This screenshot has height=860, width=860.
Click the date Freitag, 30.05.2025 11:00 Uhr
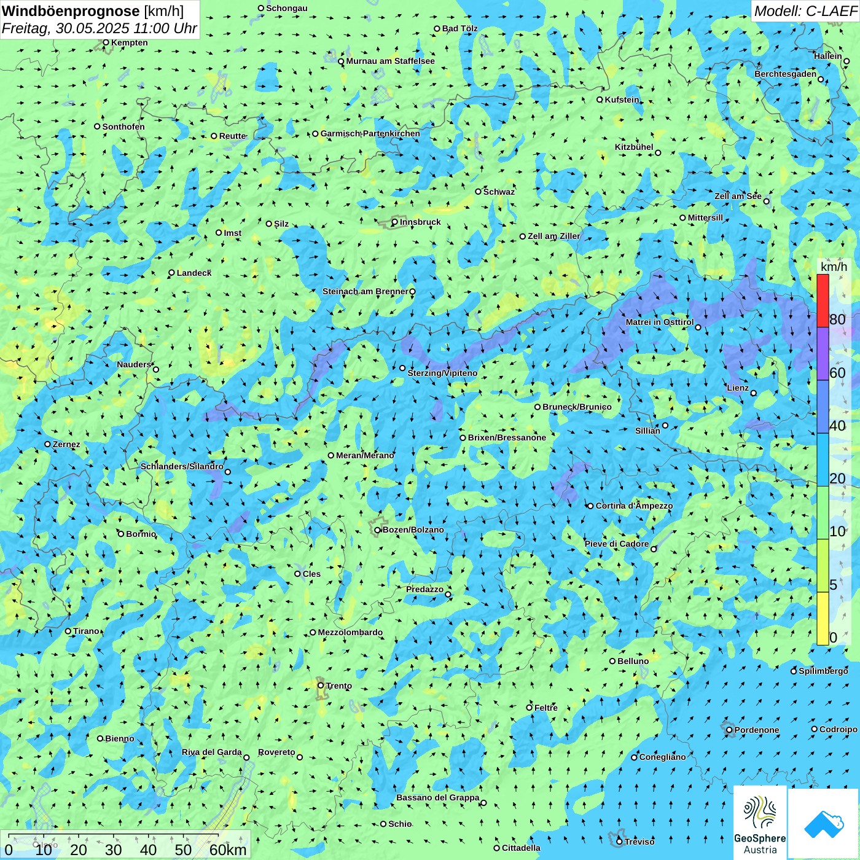click(100, 28)
